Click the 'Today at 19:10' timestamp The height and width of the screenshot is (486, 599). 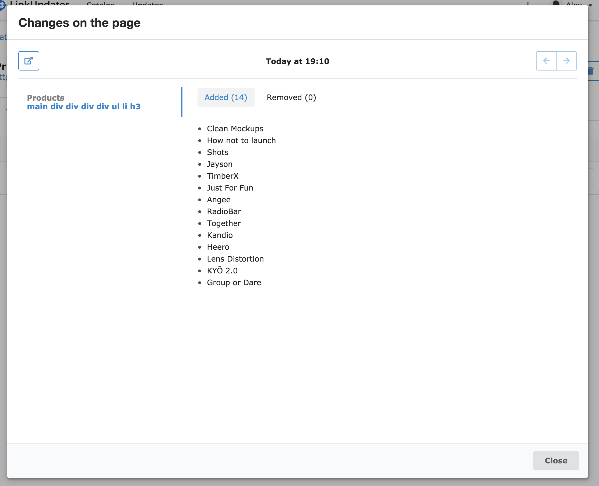click(297, 61)
